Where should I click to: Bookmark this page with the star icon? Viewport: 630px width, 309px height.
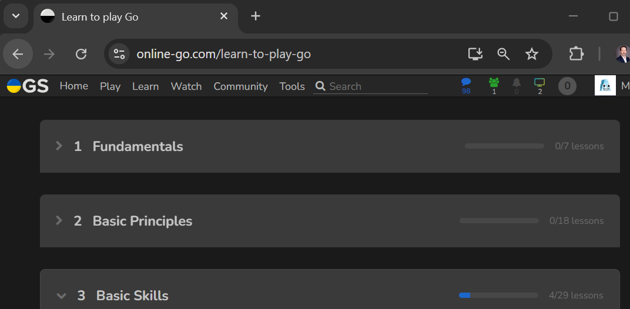click(x=532, y=54)
